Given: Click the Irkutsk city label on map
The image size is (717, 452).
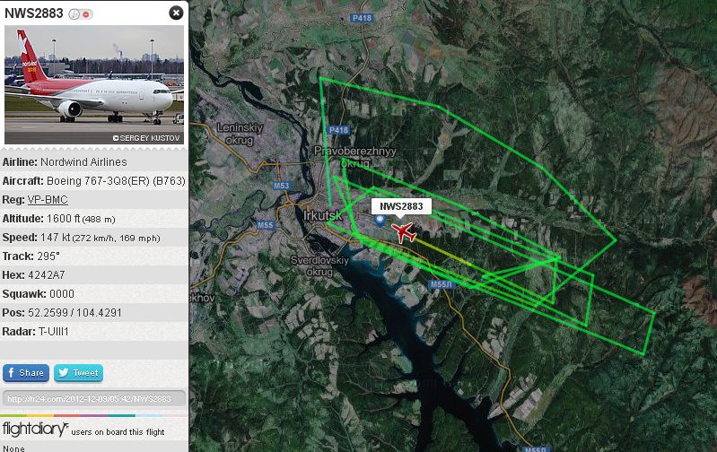Looking at the screenshot, I should coord(322,215).
